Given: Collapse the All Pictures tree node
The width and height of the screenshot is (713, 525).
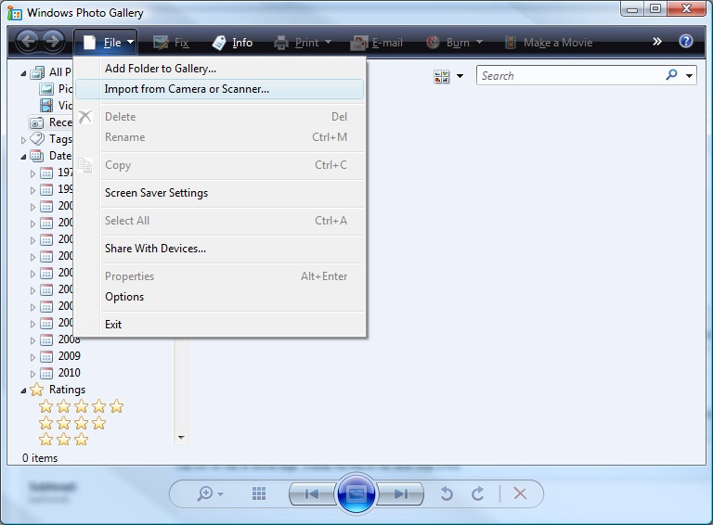Looking at the screenshot, I should coord(23,73).
